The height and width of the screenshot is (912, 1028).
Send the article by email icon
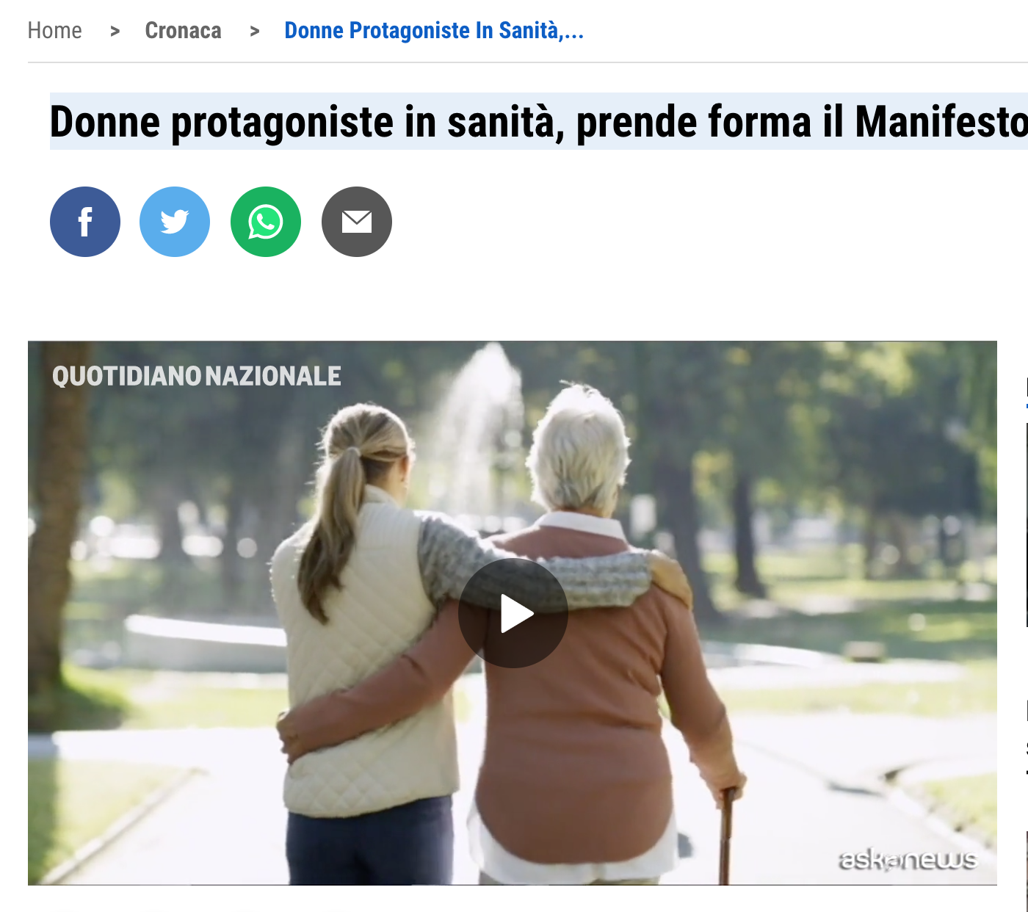(357, 222)
